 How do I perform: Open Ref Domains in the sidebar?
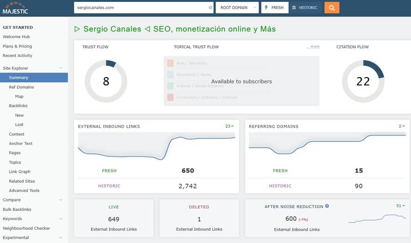tap(21, 87)
